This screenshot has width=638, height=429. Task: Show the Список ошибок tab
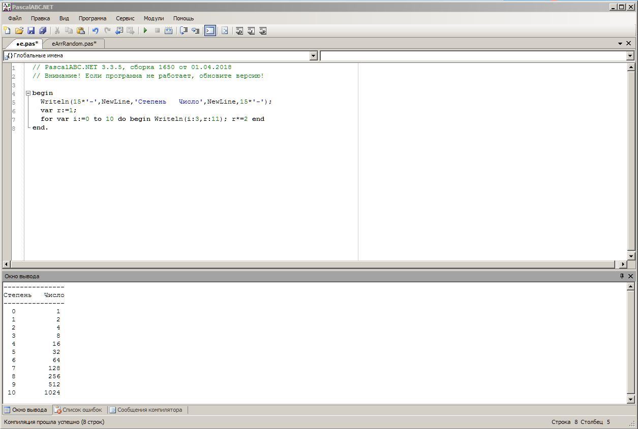click(78, 410)
